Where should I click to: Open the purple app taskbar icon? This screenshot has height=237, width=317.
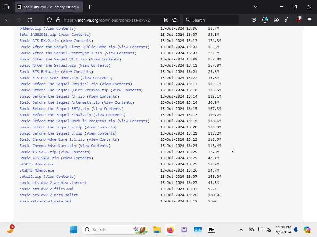[184, 230]
